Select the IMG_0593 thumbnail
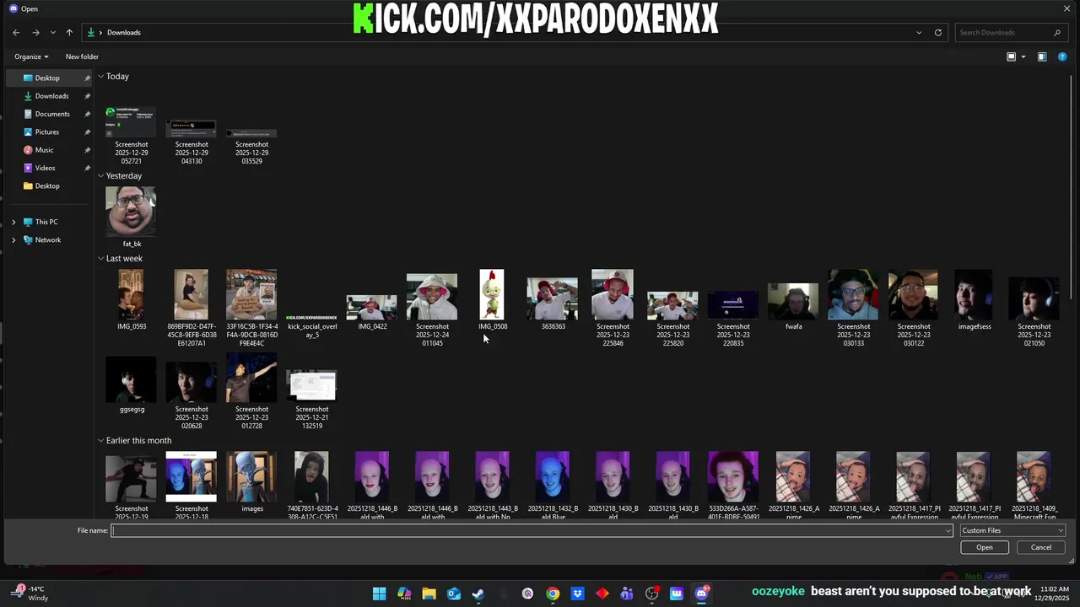This screenshot has height=607, width=1080. pyautogui.click(x=132, y=300)
